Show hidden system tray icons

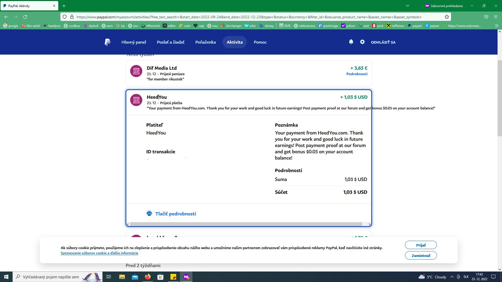point(452,277)
